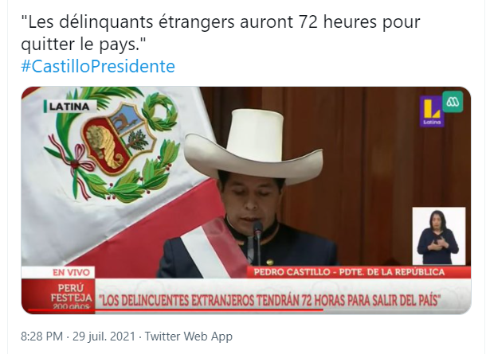Click the red video progress bar
486x354 pixels.
pyautogui.click(x=175, y=309)
